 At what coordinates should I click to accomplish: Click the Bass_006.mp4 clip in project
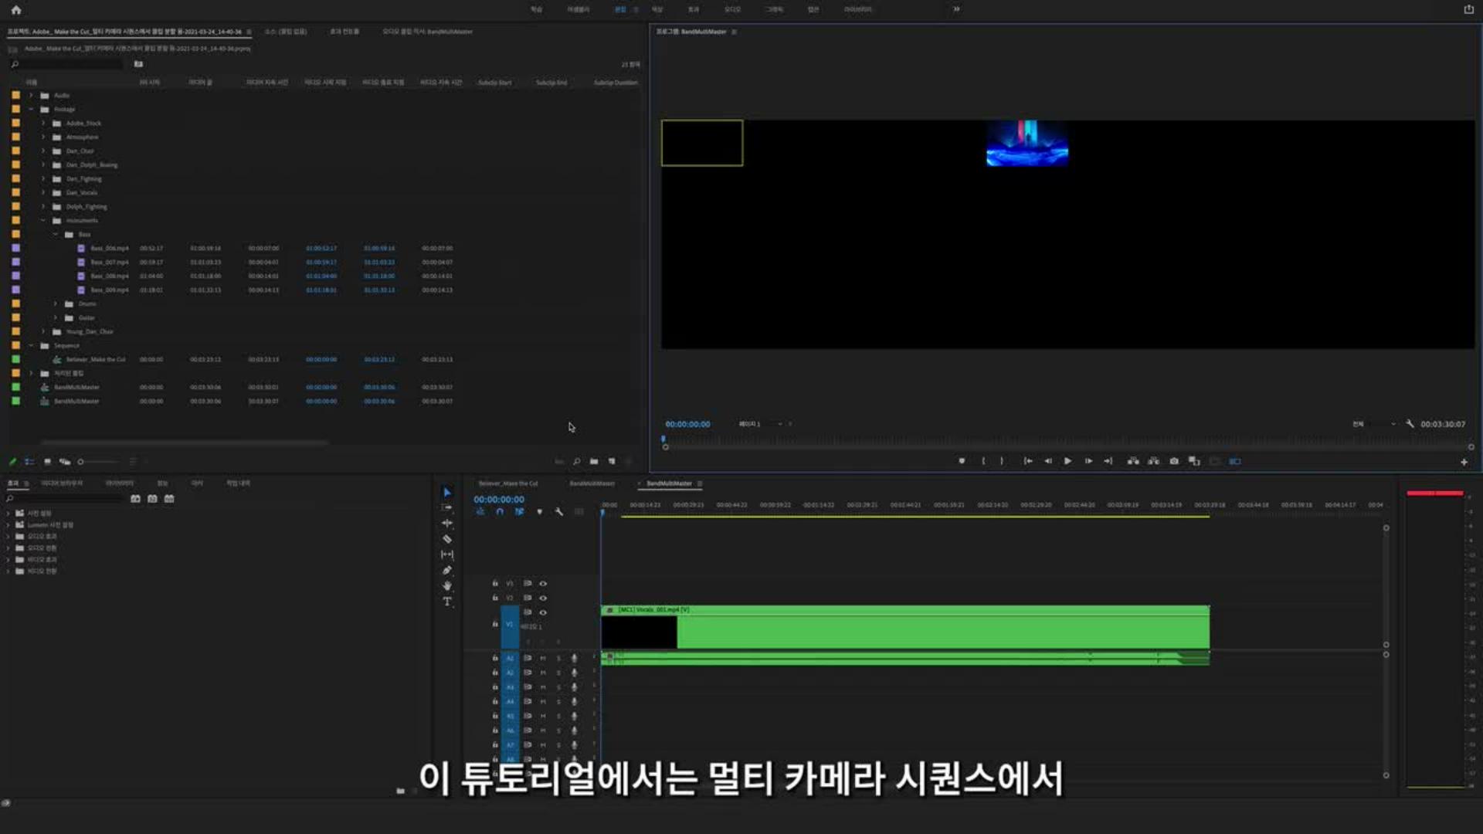(x=109, y=249)
